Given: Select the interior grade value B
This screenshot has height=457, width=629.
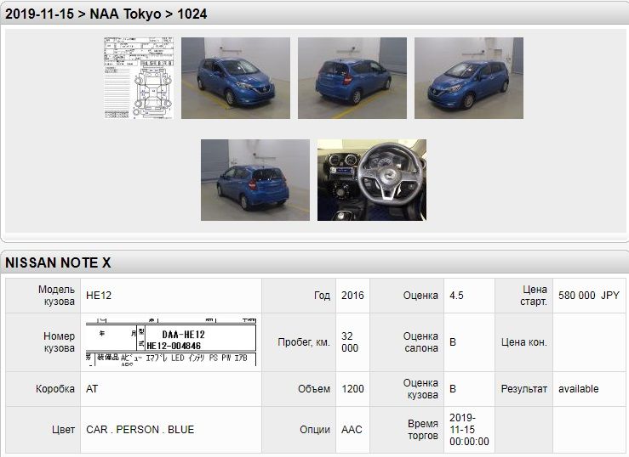Looking at the screenshot, I should point(453,341).
